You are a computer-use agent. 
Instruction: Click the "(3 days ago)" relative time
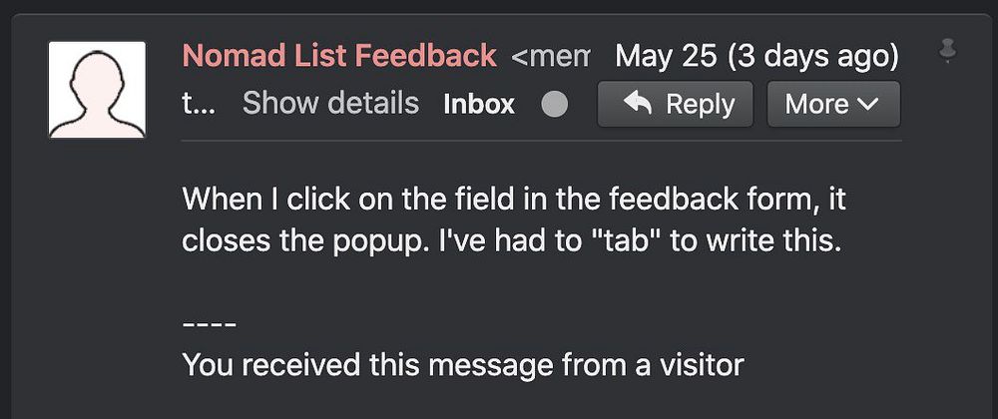click(x=812, y=56)
